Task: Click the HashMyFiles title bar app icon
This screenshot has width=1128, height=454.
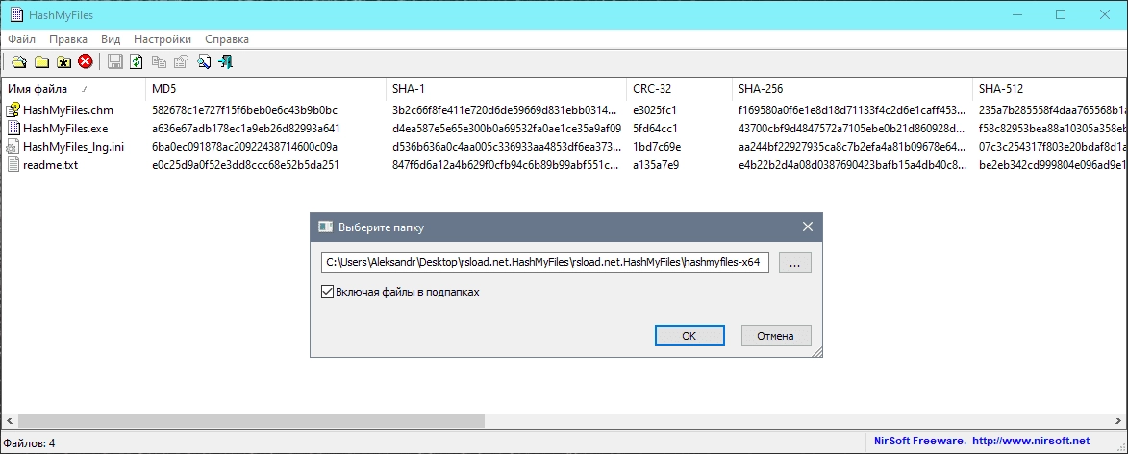Action: click(15, 14)
